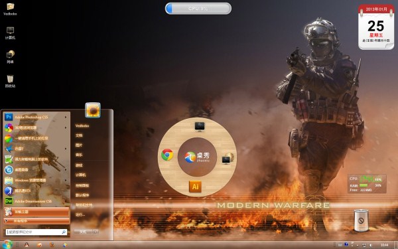Open Adobe Illustrator from the circular dock
398x249 pixels.
(195, 187)
